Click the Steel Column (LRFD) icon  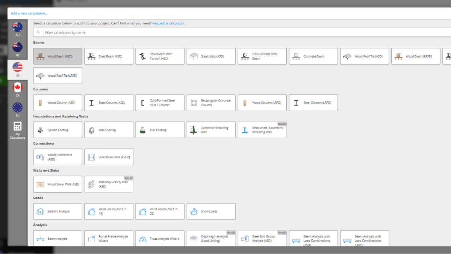(296, 103)
